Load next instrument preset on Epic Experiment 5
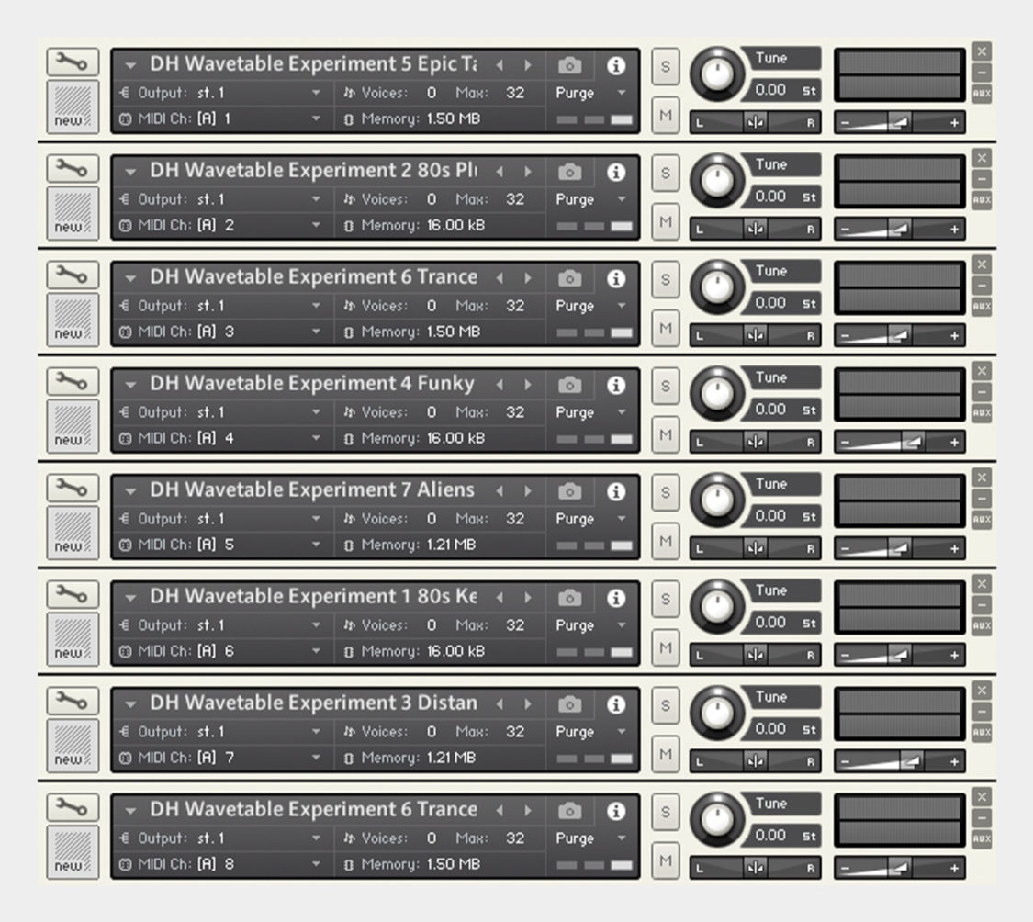This screenshot has width=1033, height=922. point(528,63)
